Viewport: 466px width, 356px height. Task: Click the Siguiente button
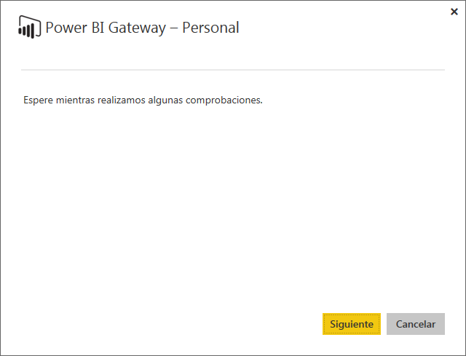pyautogui.click(x=351, y=324)
